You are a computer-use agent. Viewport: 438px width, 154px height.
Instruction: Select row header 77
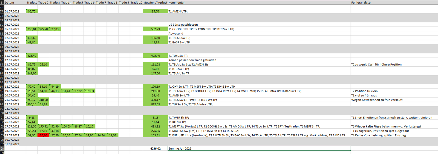(2, 11)
